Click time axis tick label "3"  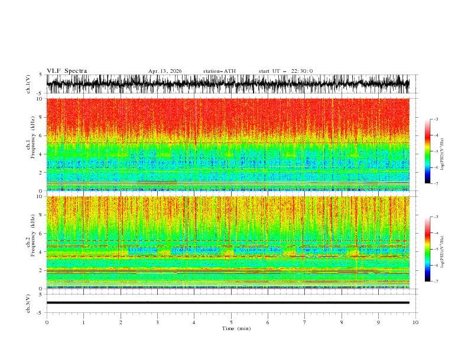[x=157, y=322]
